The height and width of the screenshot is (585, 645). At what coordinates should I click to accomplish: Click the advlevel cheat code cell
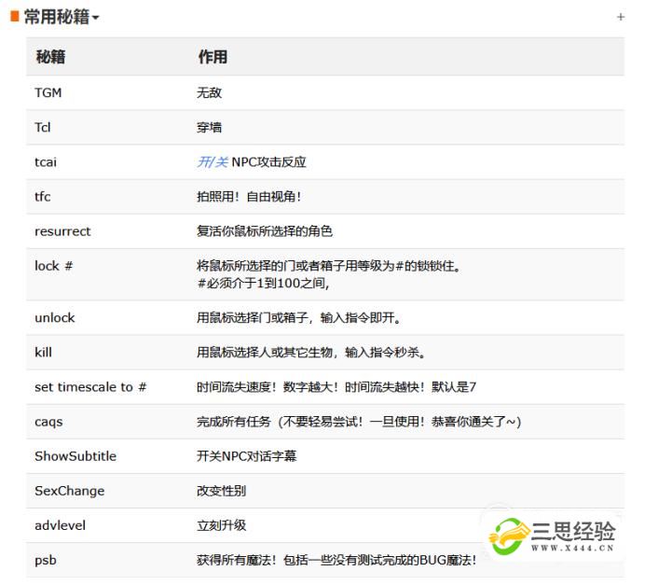(60, 525)
